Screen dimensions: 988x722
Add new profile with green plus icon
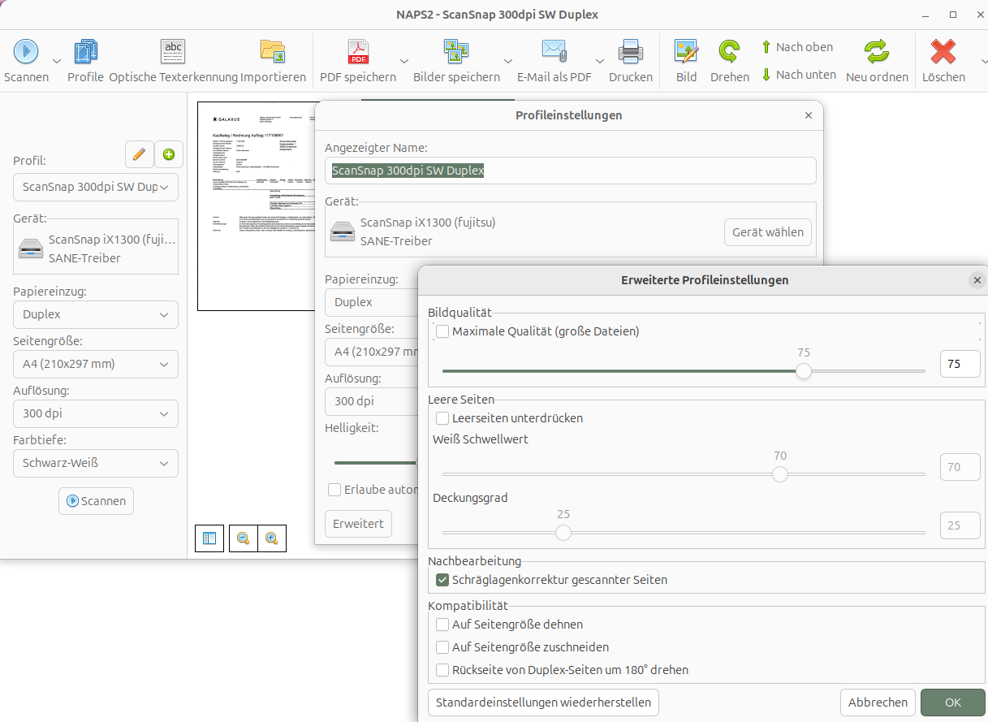coord(169,153)
